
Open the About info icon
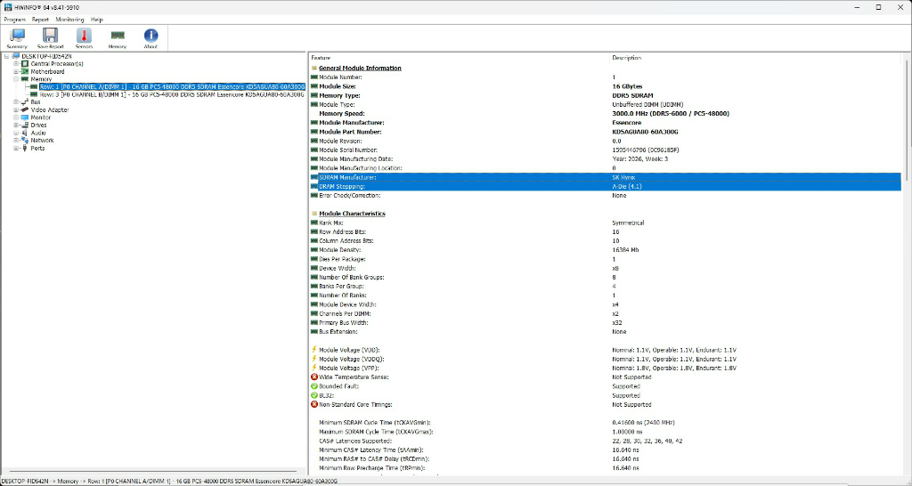[151, 38]
